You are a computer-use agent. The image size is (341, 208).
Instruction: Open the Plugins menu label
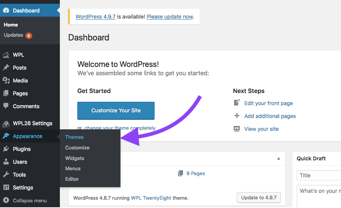22,149
